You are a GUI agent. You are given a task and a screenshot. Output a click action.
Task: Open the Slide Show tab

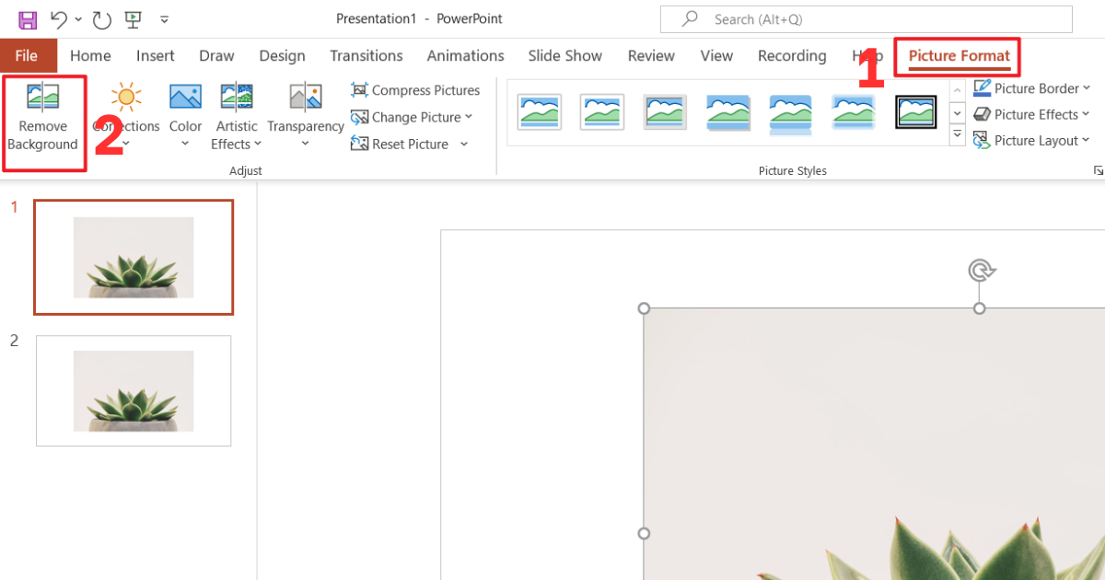tap(565, 55)
